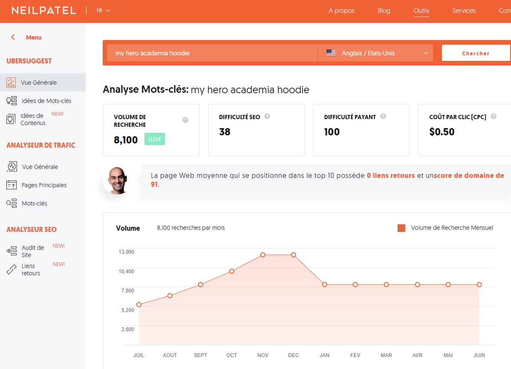This screenshot has width=511, height=369.
Task: Click the NEW! tag beside Liens retours
Action: click(59, 264)
